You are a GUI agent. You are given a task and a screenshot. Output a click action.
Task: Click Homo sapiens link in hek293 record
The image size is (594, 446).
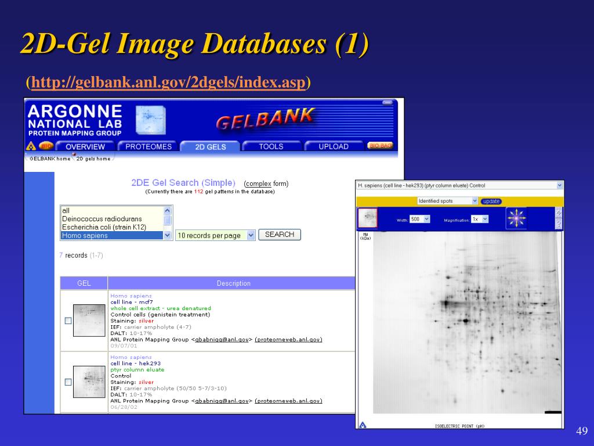point(131,357)
